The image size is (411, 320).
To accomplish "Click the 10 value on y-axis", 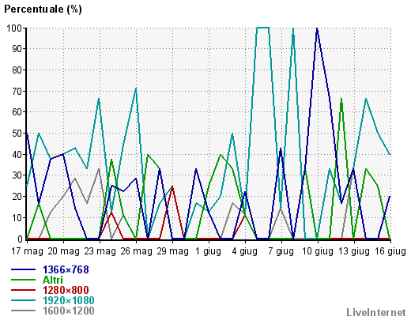I will pos(17,218).
